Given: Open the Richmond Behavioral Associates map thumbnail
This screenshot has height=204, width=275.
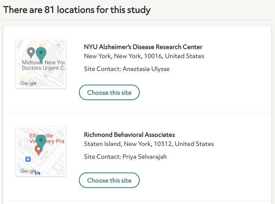Looking at the screenshot, I should 41,152.
